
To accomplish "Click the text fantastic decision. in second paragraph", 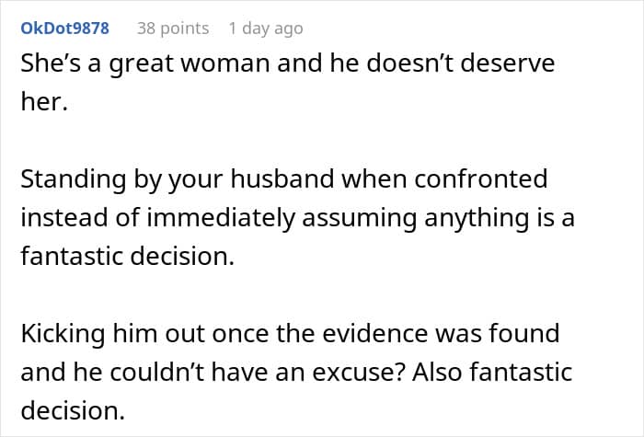I will coord(127,256).
